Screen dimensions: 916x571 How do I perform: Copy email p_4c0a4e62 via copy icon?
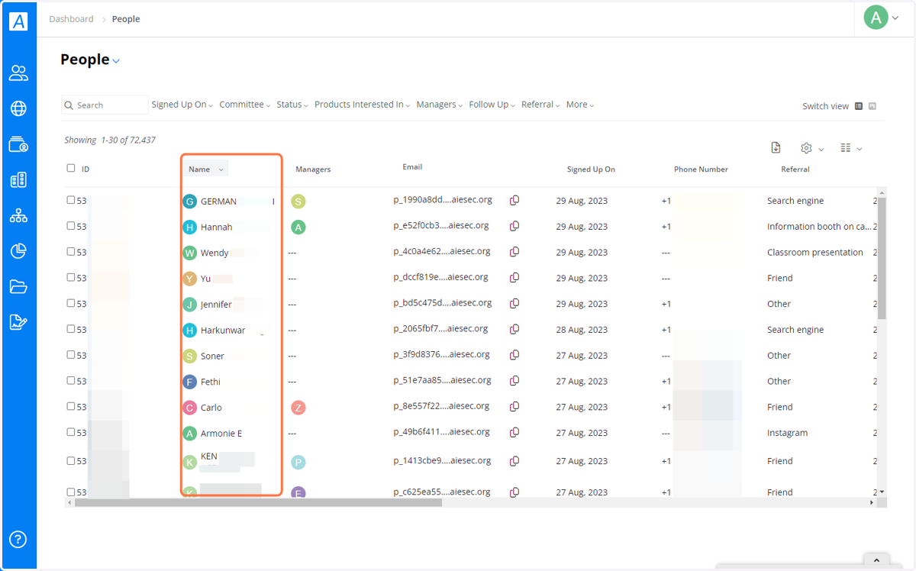(514, 252)
